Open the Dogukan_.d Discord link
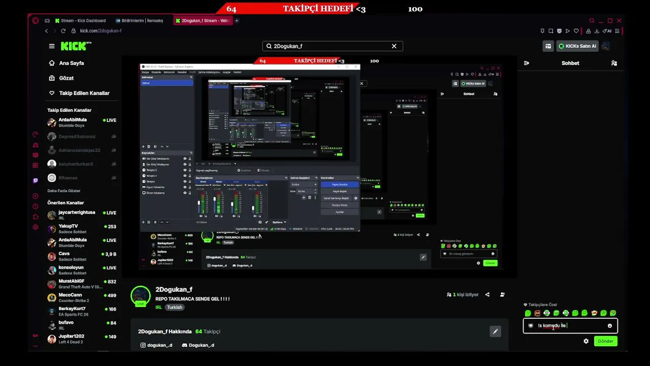Image resolution: width=650 pixels, height=366 pixels. [x=198, y=345]
